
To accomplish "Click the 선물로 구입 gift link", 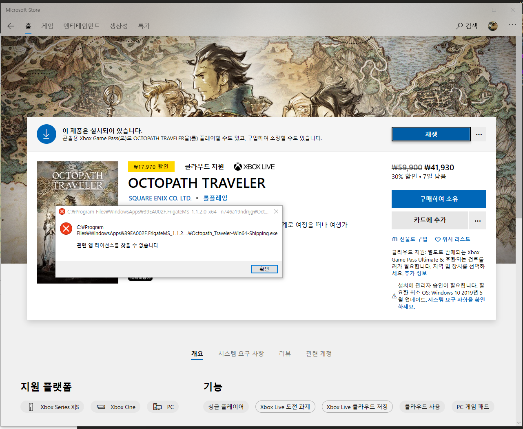I will coord(410,239).
